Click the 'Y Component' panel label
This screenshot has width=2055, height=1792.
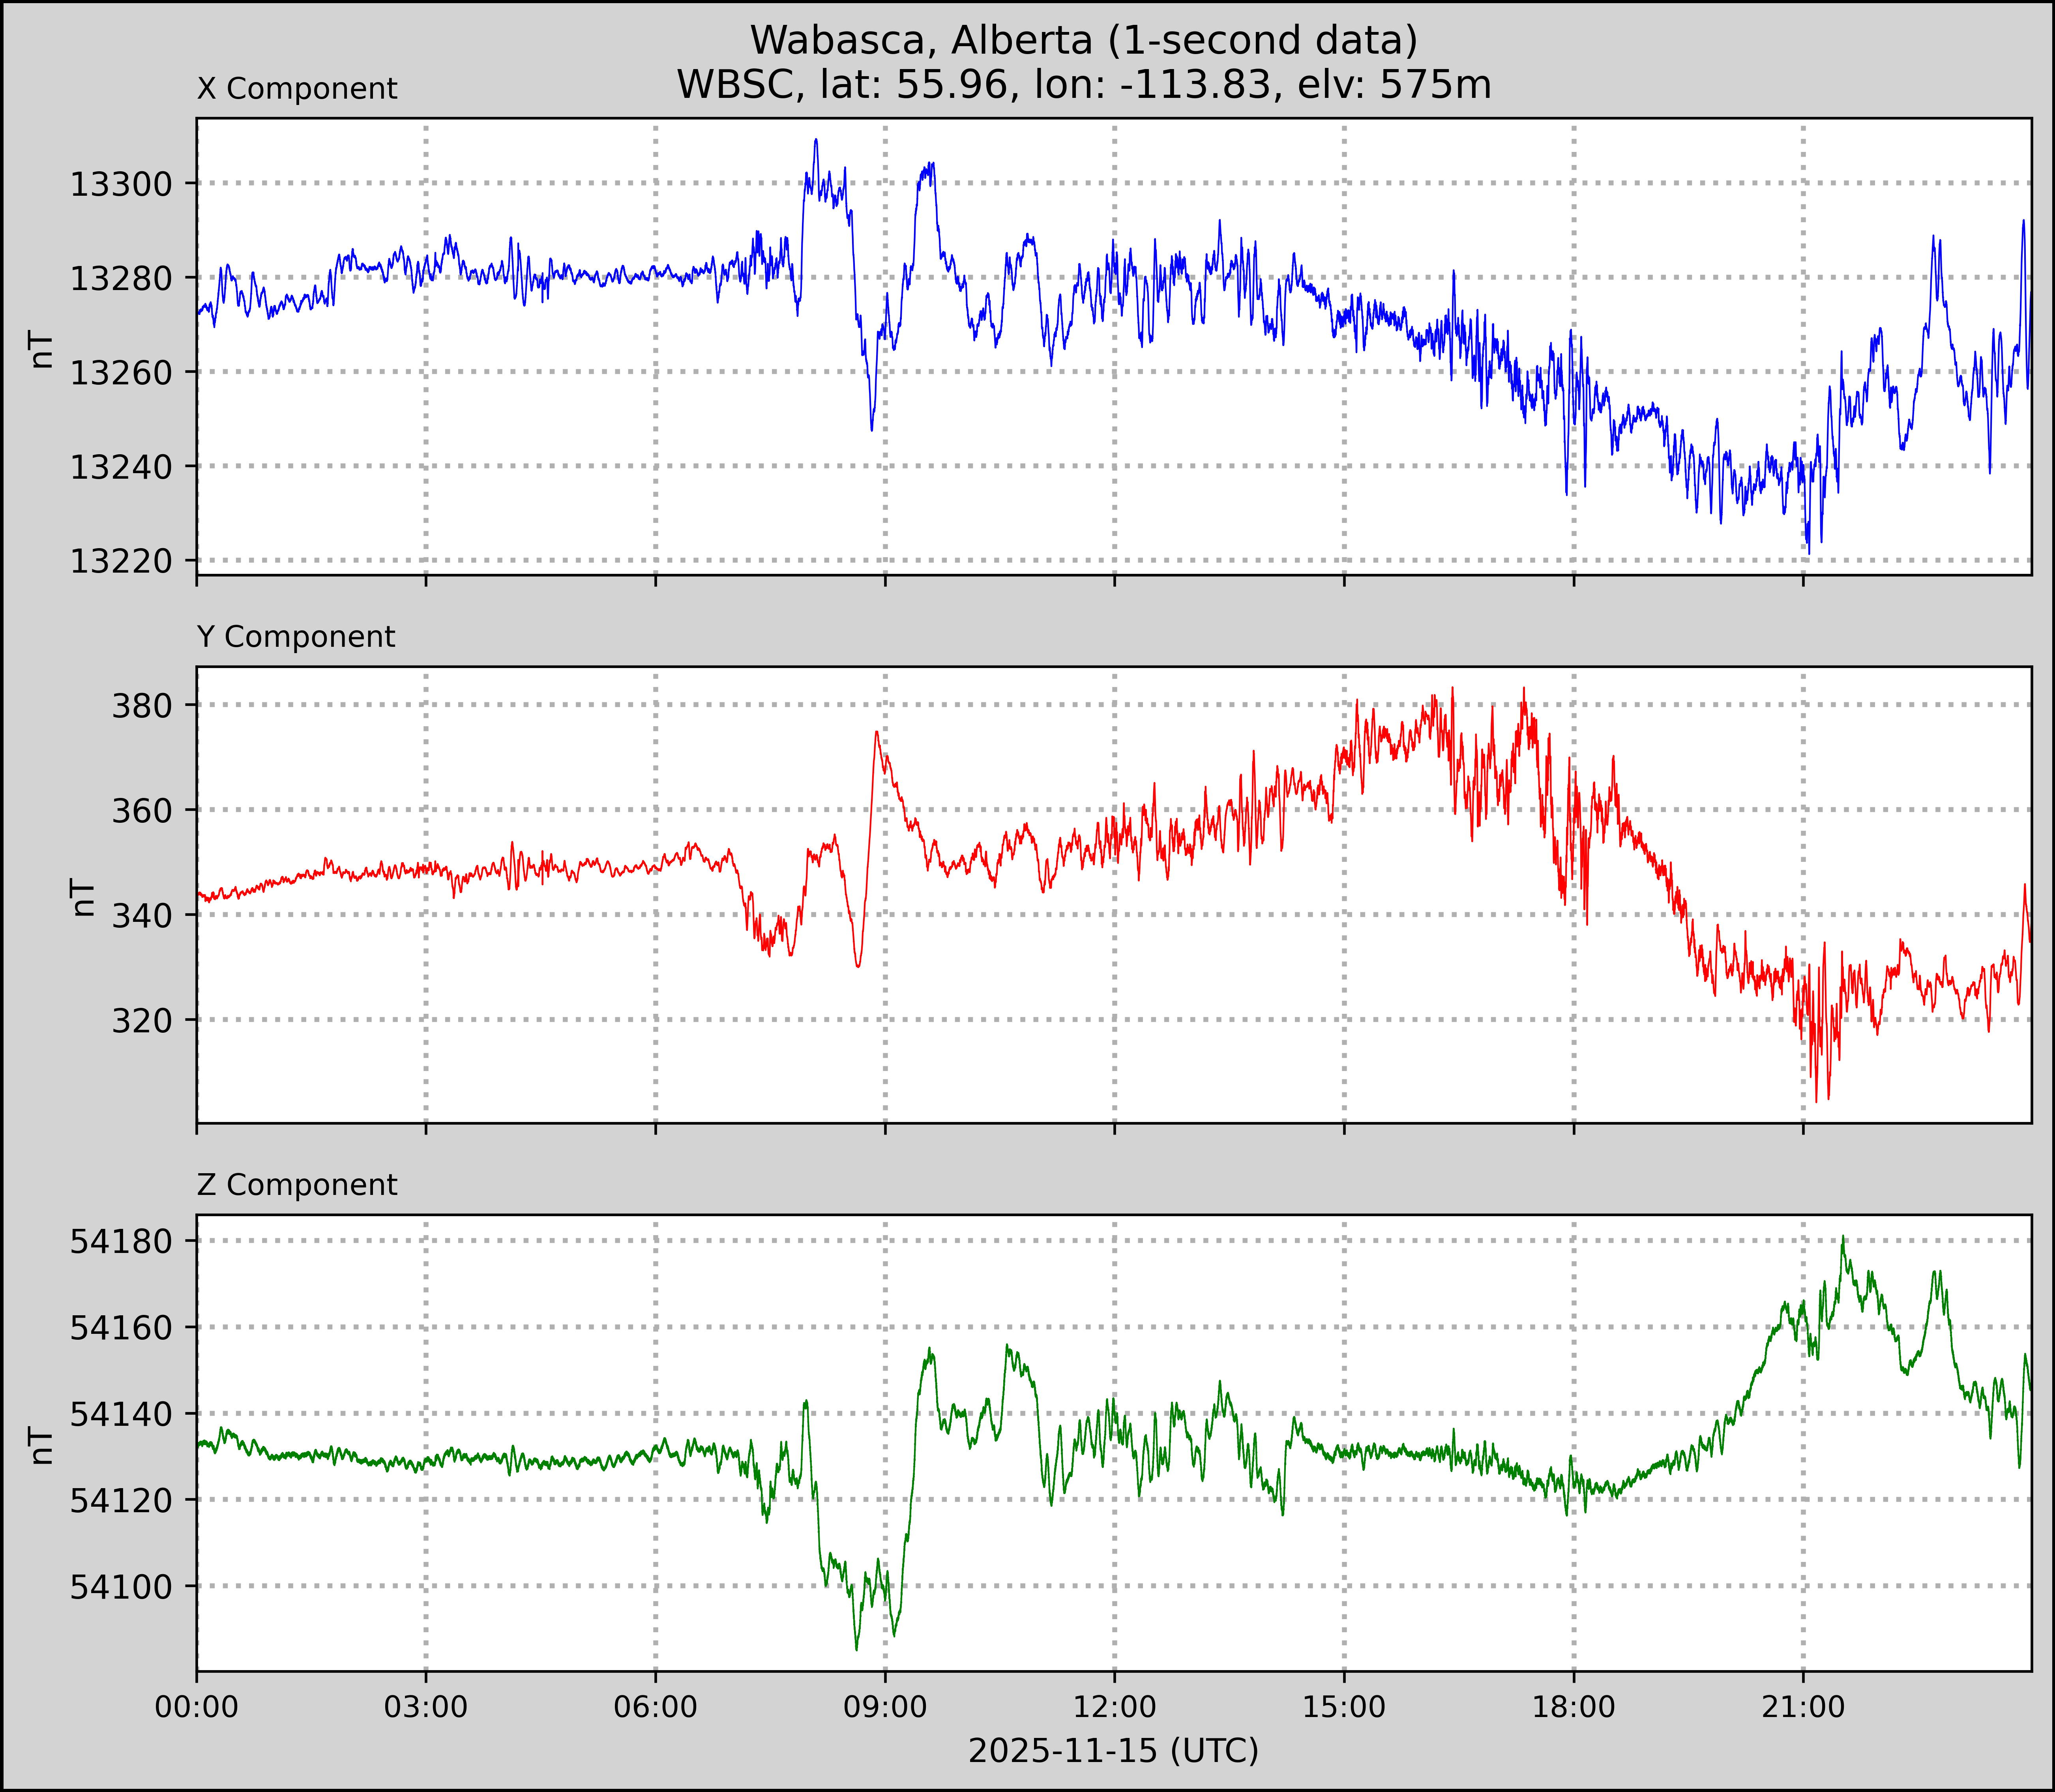[x=296, y=637]
